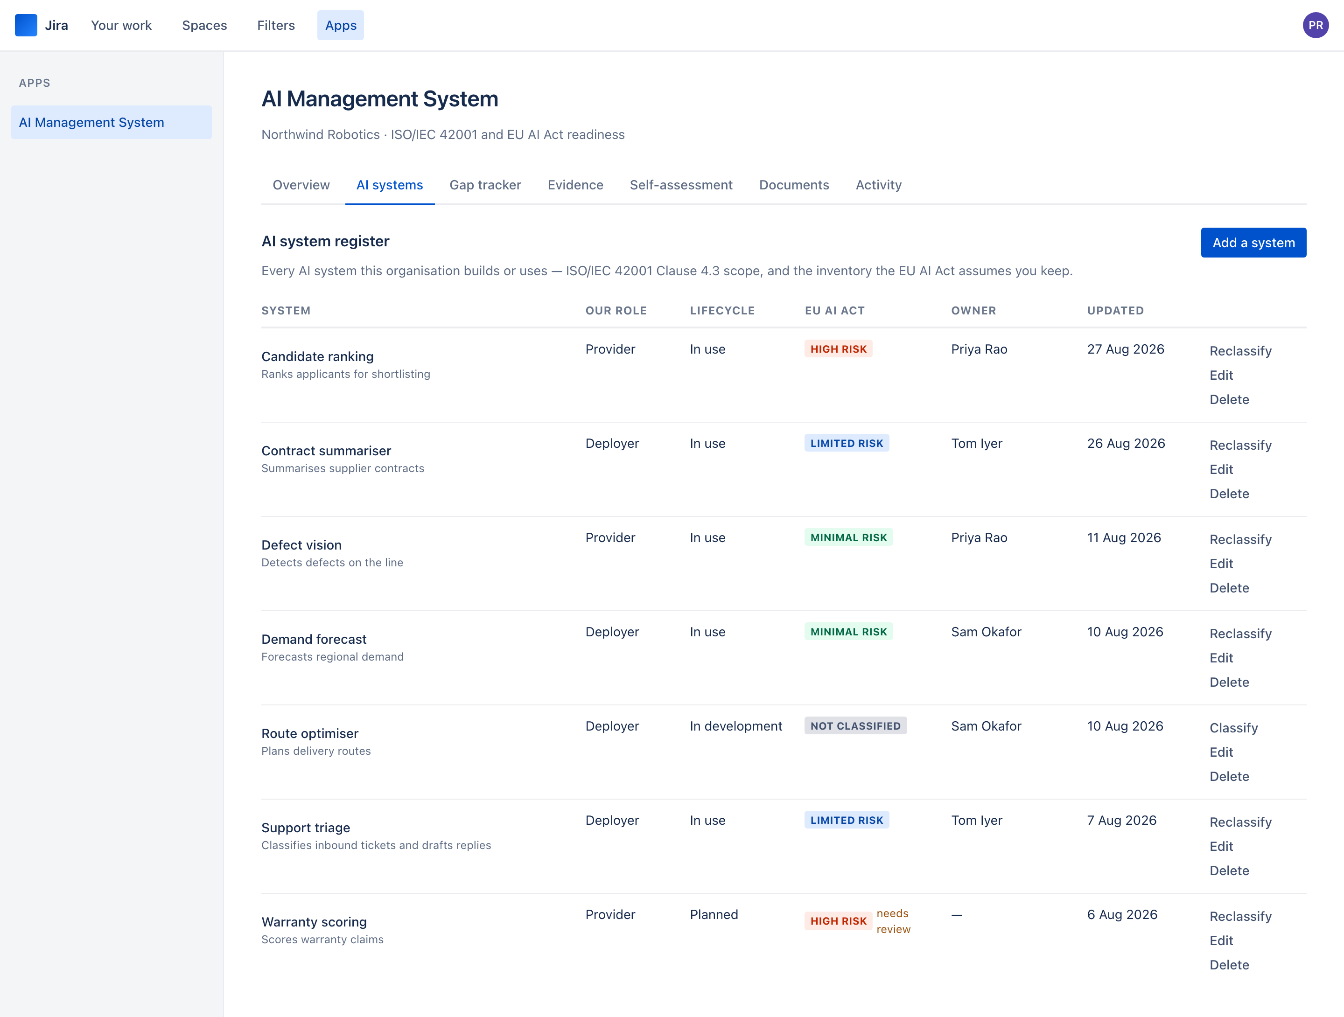Click the HIGH RISK badge for Candidate ranking
1344x1017 pixels.
tap(838, 349)
